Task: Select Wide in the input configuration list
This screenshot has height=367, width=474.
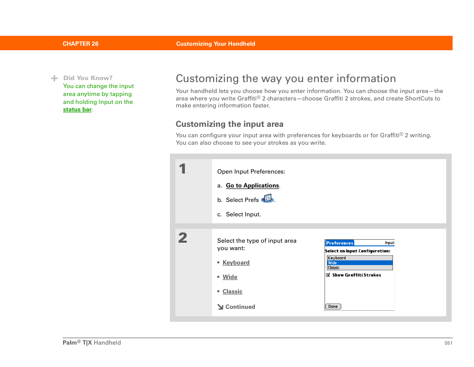Action: click(x=360, y=263)
